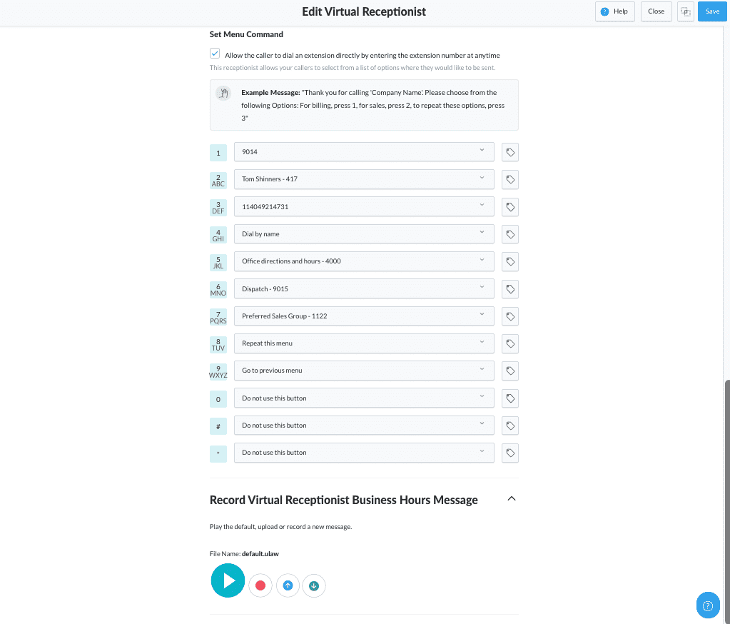Viewport: 730px width, 624px height.
Task: Open the Go to previous menu dropdown
Action: (x=364, y=371)
